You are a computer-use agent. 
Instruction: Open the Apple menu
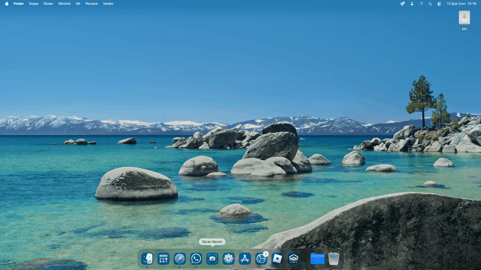coord(7,3)
